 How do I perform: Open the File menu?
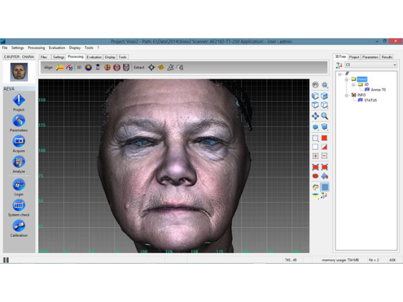coord(5,48)
